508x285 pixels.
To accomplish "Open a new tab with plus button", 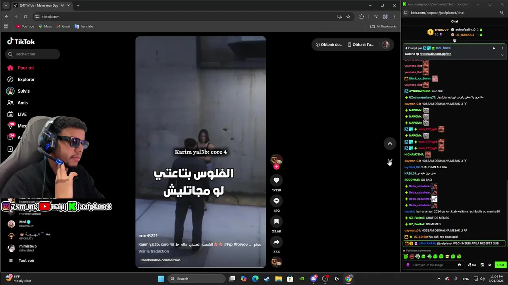I will [78, 5].
